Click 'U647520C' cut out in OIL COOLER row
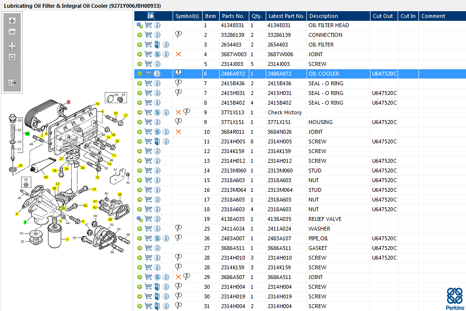The height and width of the screenshot is (311, 466). (384, 74)
